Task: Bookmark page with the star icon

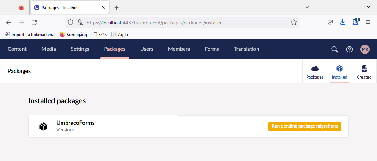Action: tap(293, 22)
